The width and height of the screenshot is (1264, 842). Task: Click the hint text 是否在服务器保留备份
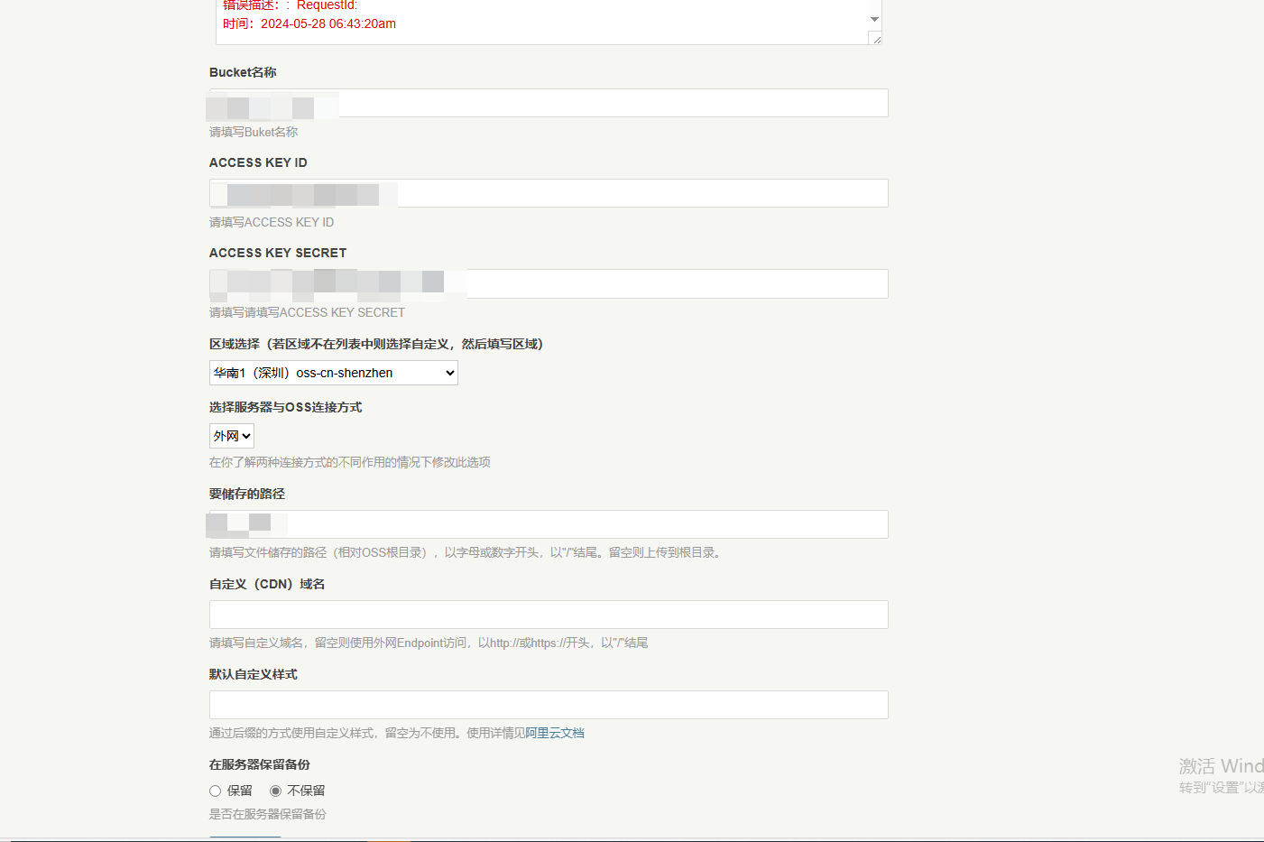click(x=268, y=814)
